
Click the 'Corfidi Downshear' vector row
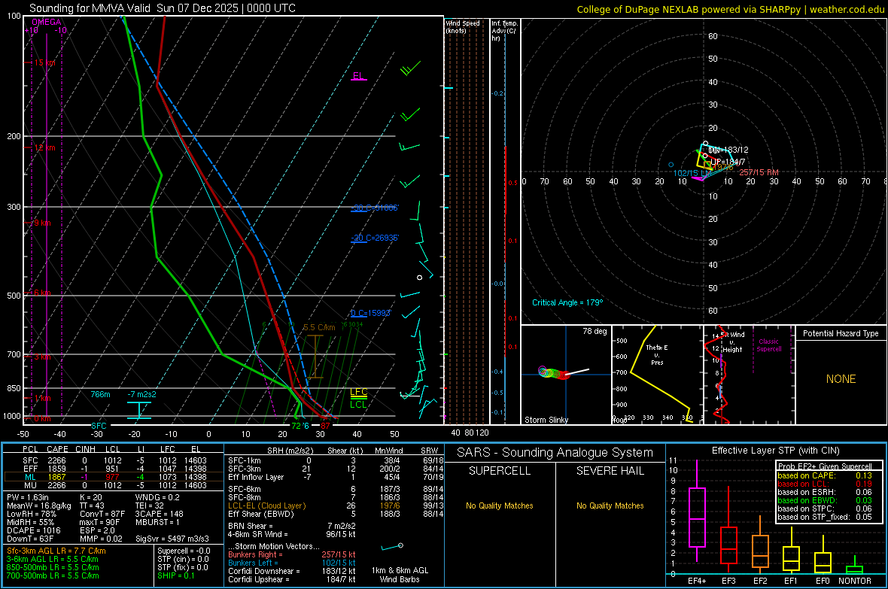[x=292, y=571]
